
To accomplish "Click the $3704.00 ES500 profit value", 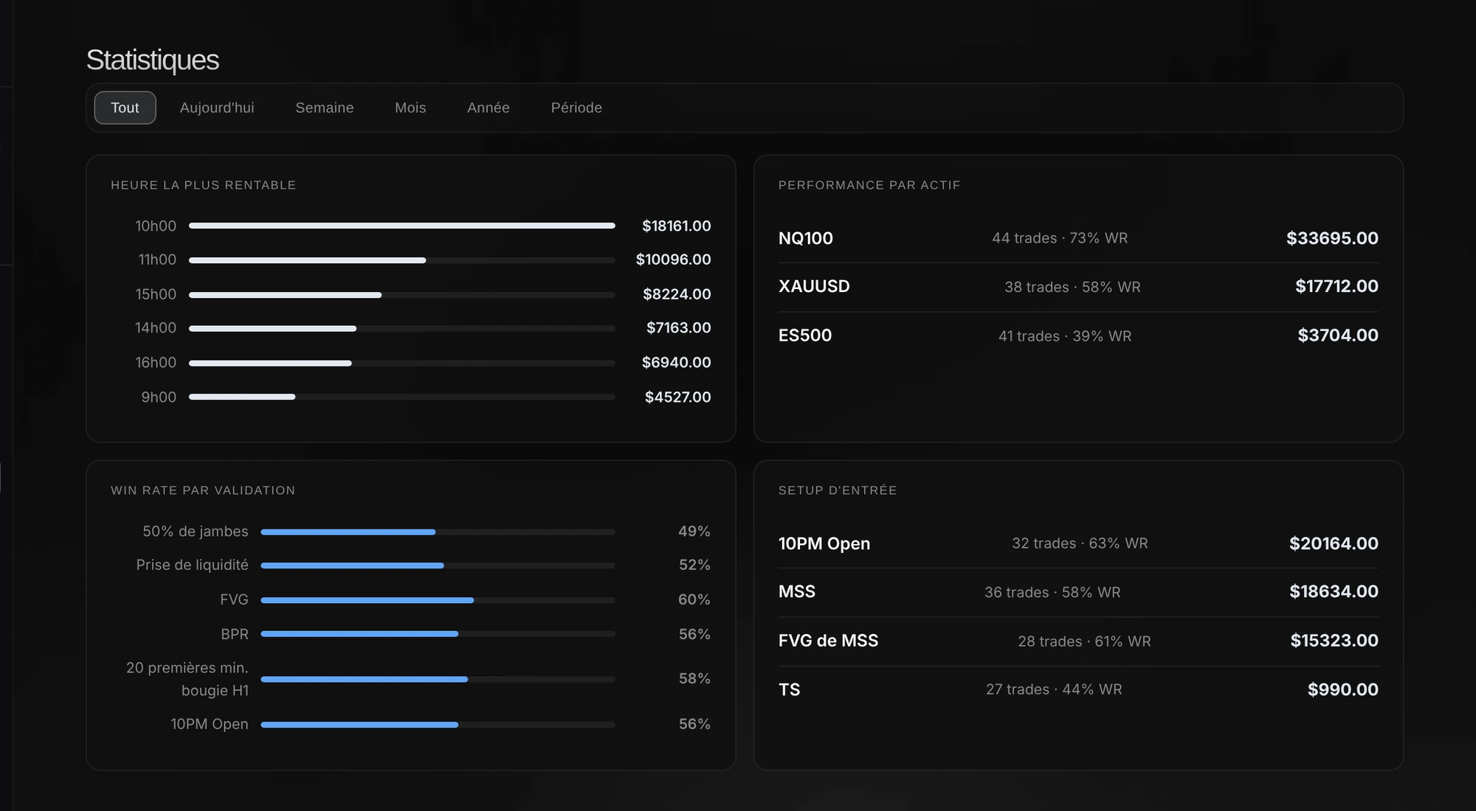I will [1338, 335].
